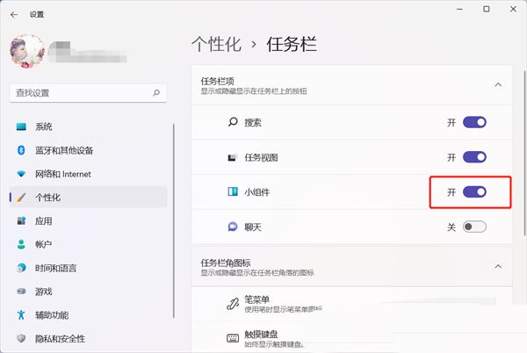Go to 帐户 settings
This screenshot has width=527, height=353.
tap(44, 245)
